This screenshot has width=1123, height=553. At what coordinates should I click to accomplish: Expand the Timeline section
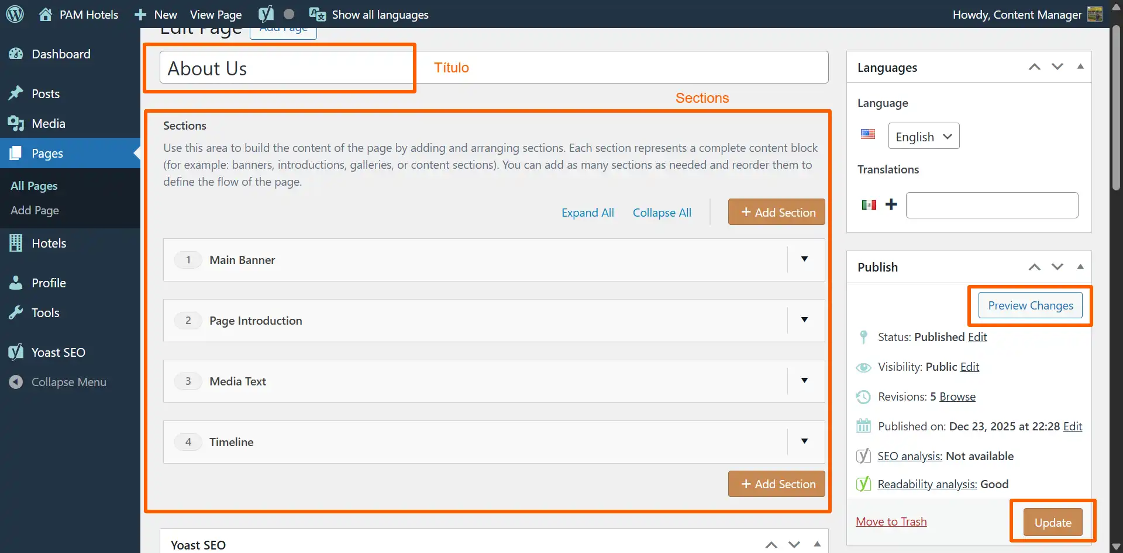tap(805, 441)
